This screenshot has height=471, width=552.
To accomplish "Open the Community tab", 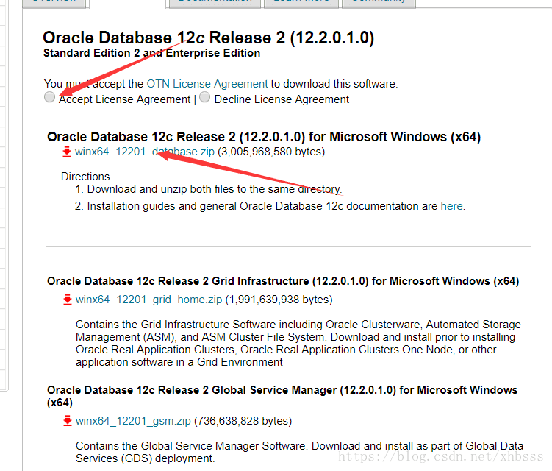I will [379, 3].
